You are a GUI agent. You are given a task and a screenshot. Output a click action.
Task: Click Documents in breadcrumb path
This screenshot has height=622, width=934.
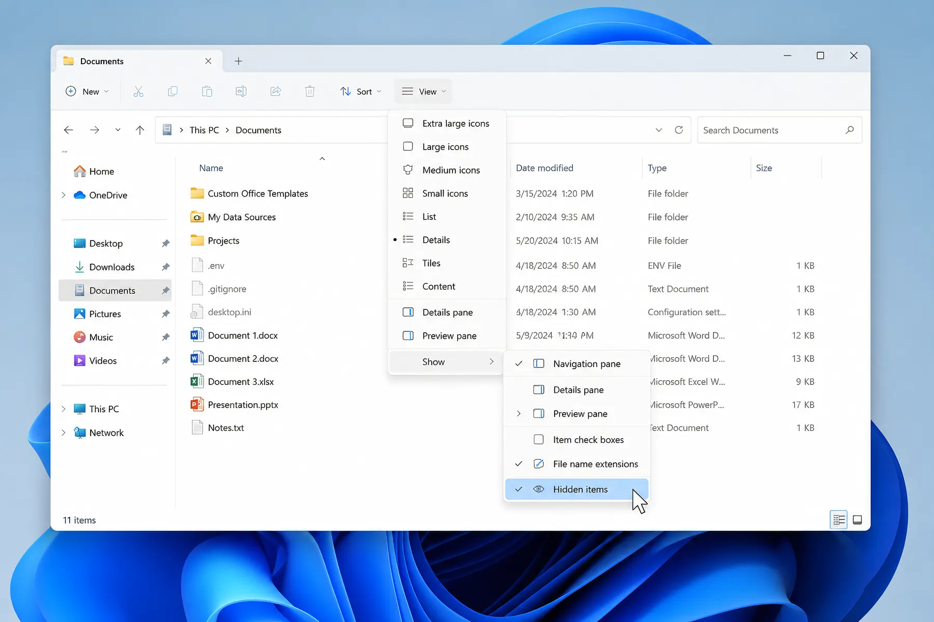click(258, 130)
